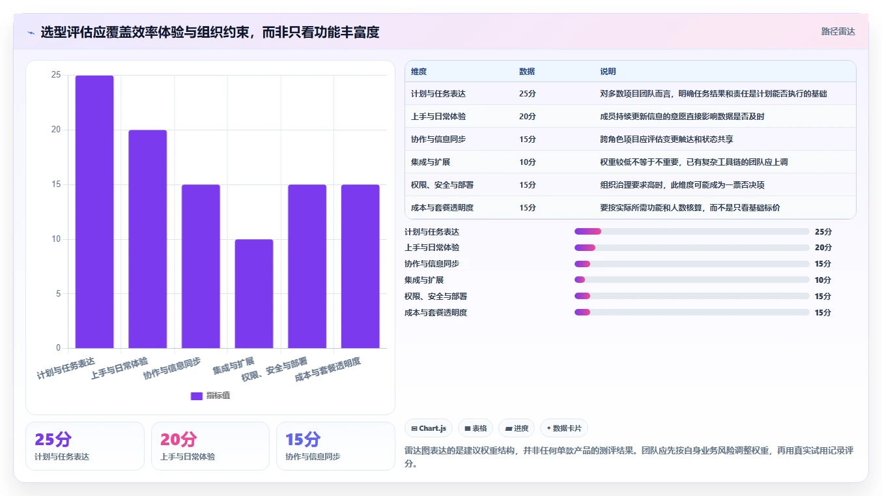The image size is (882, 496).
Task: Click the 权限、安全与部署 bar in chart
Action: (x=307, y=267)
